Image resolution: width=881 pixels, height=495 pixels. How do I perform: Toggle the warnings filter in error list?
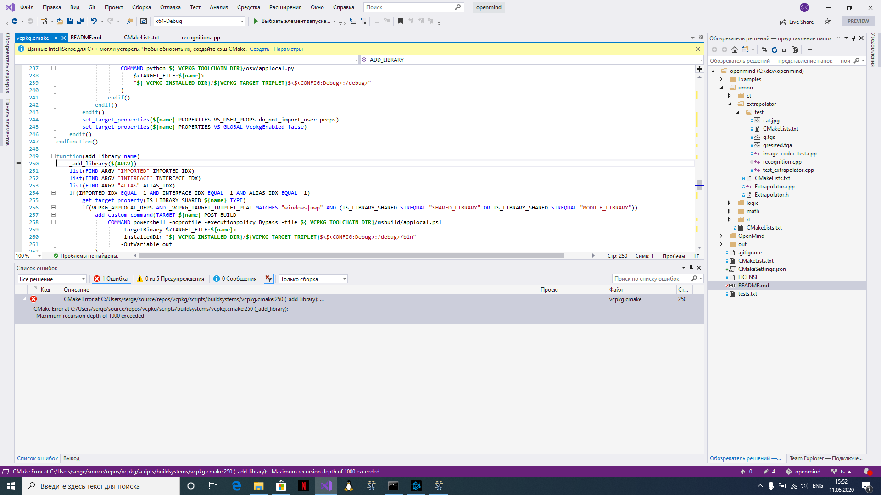point(170,278)
